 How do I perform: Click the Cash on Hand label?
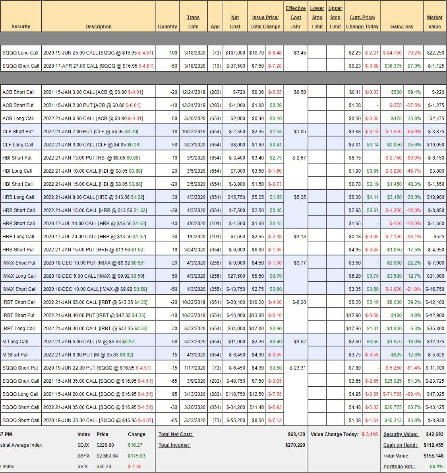pos(401,445)
